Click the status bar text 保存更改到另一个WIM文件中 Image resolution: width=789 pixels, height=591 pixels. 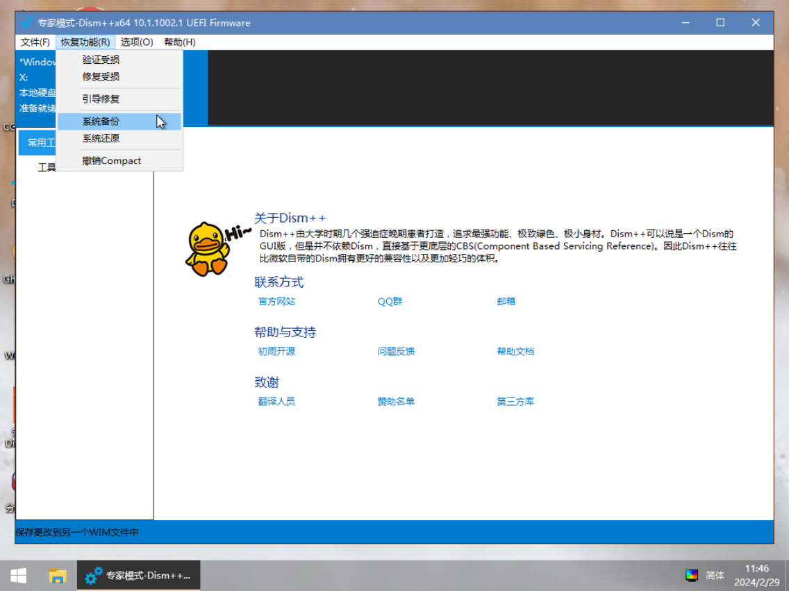[77, 533]
